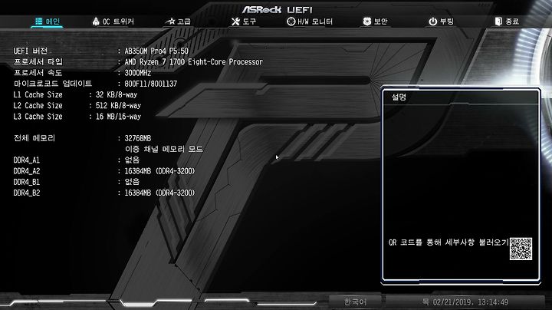Click the 프로세서 타입 label
The width and height of the screenshot is (552, 310).
tap(38, 61)
